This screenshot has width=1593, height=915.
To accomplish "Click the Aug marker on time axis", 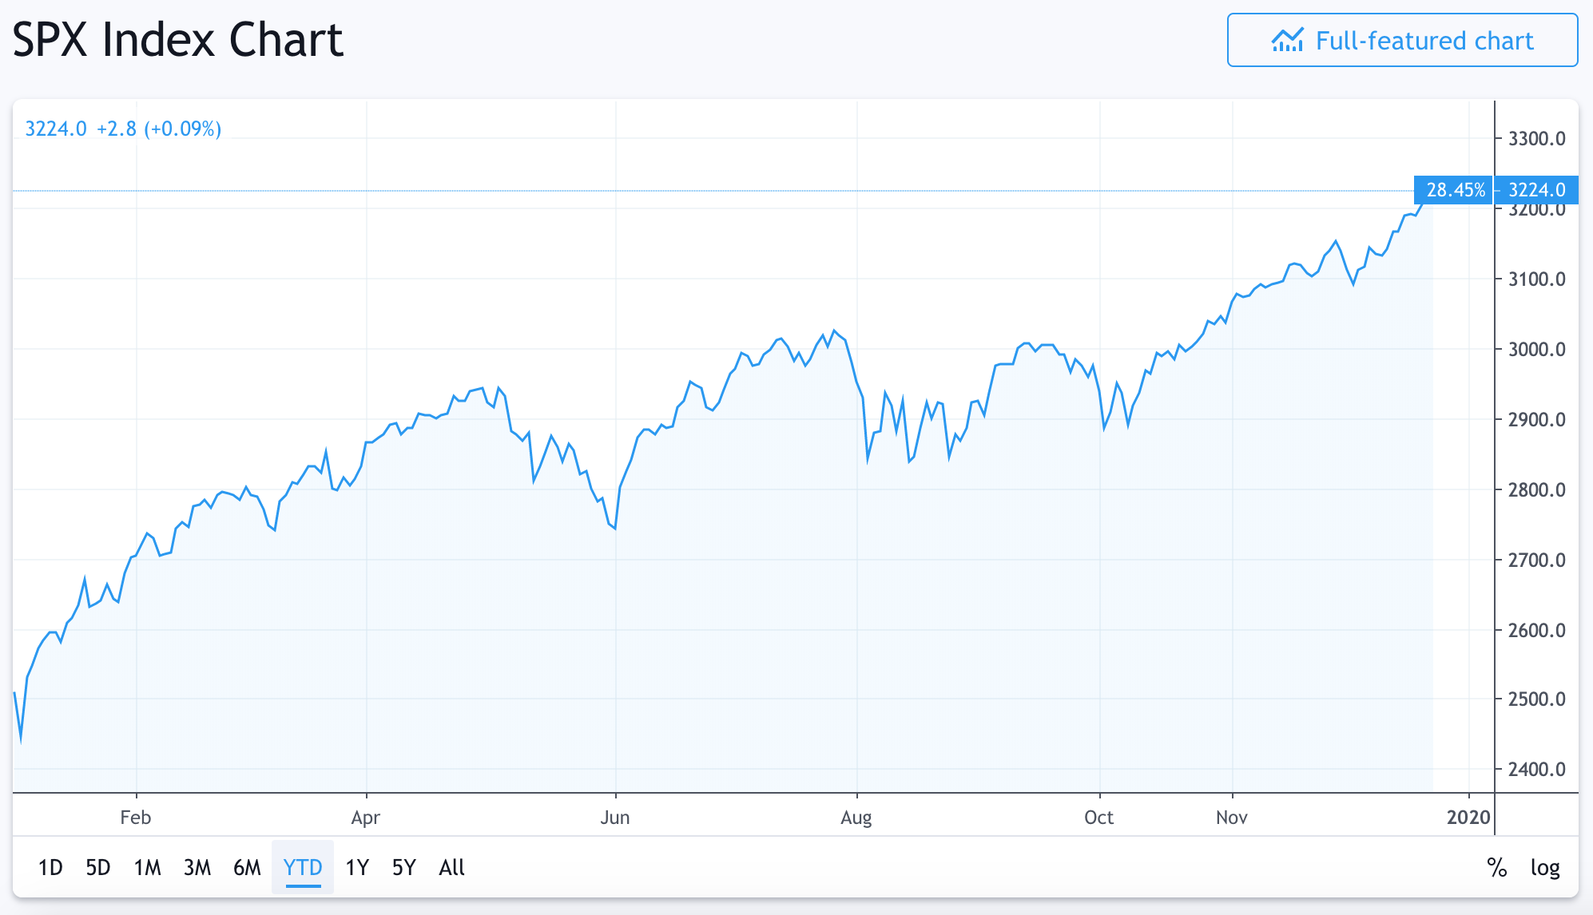I will click(856, 818).
